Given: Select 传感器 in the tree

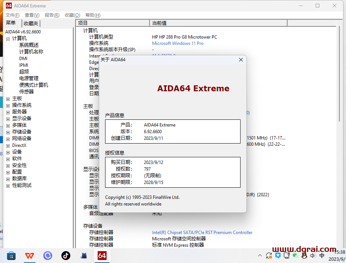Looking at the screenshot, I should pos(27,92).
